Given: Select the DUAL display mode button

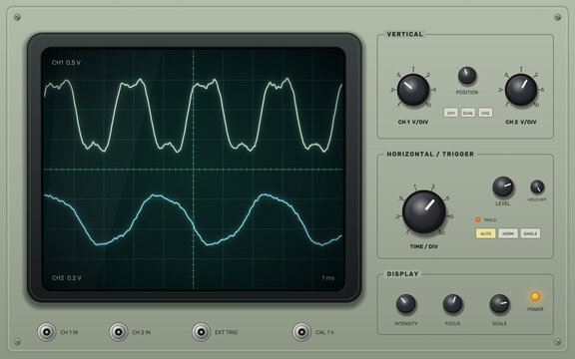Looking at the screenshot, I should tap(468, 113).
